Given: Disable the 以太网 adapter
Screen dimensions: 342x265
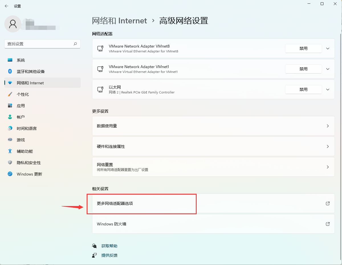Looking at the screenshot, I should pyautogui.click(x=303, y=89).
